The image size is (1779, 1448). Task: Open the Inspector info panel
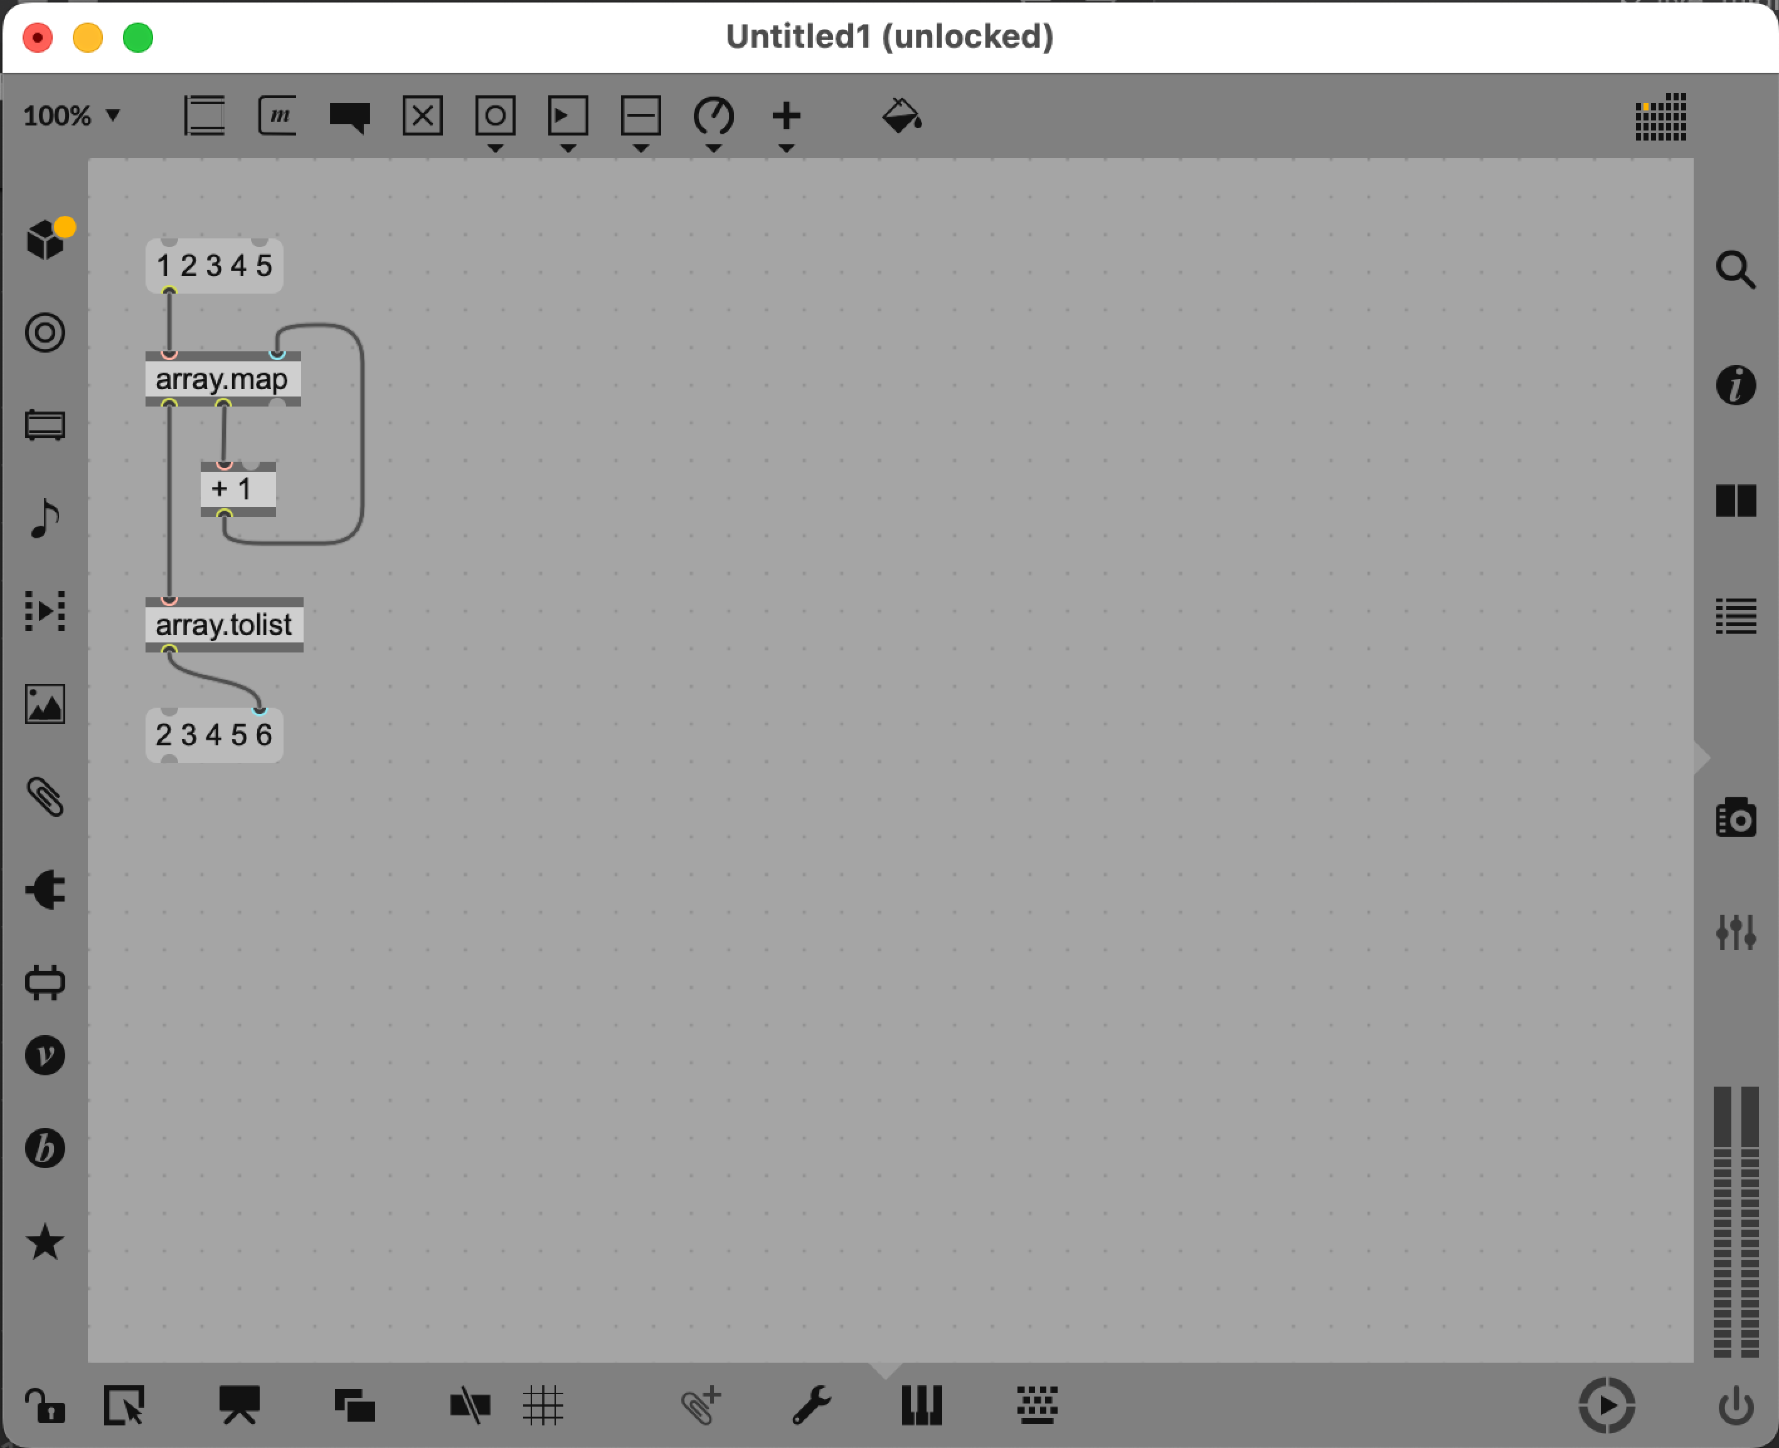(x=1736, y=385)
